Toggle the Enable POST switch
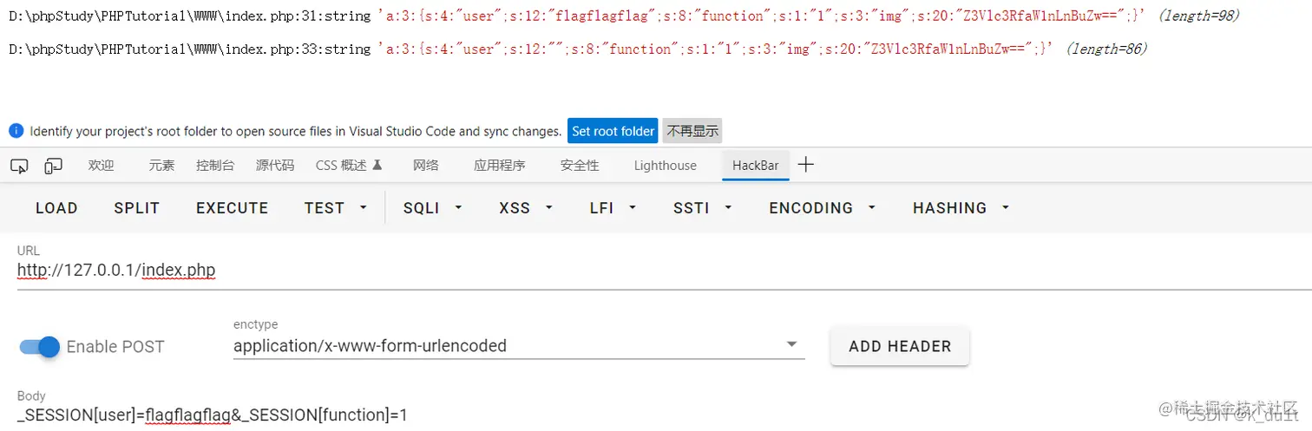The height and width of the screenshot is (431, 1312). (40, 346)
